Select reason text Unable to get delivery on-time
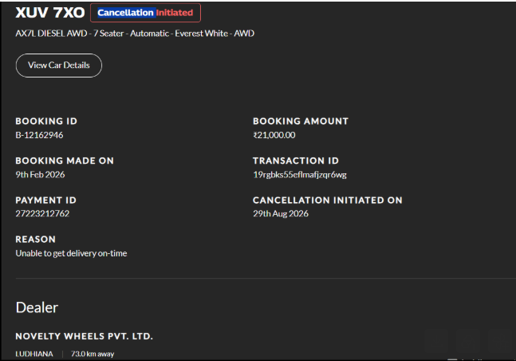Image resolution: width=516 pixels, height=361 pixels. (x=71, y=253)
